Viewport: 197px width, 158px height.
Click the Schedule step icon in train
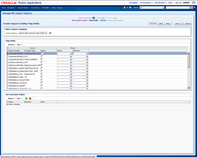point(103,18)
